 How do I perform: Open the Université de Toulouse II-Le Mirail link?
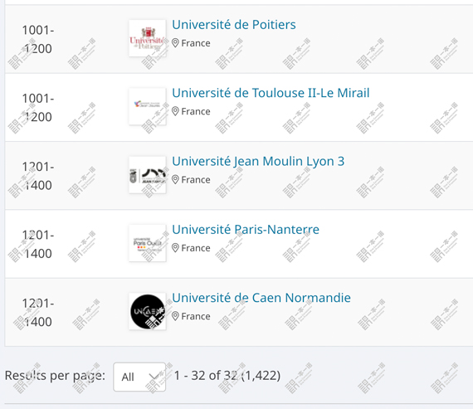271,93
